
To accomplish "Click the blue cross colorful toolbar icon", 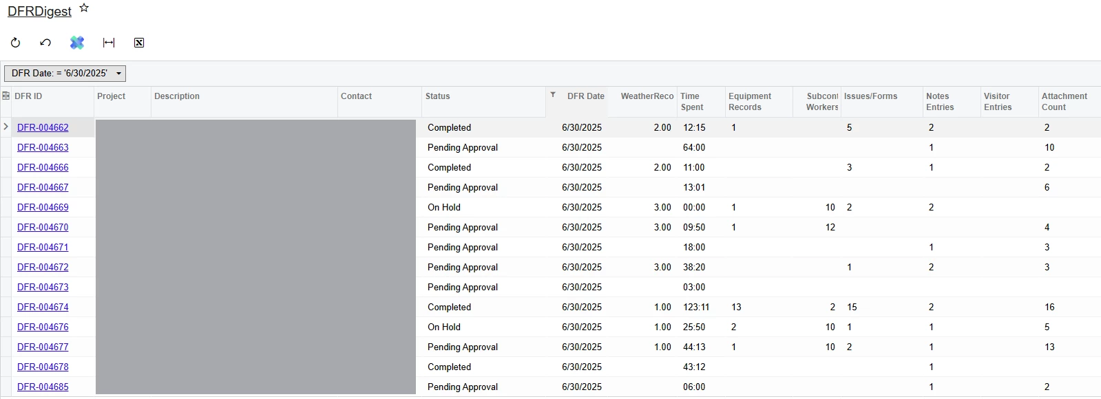I will pos(77,43).
